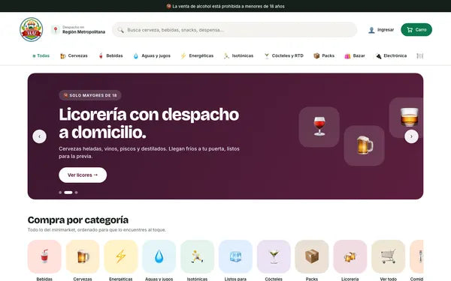Select the active second carousel dot
This screenshot has width=451, height=281.
coord(68,193)
